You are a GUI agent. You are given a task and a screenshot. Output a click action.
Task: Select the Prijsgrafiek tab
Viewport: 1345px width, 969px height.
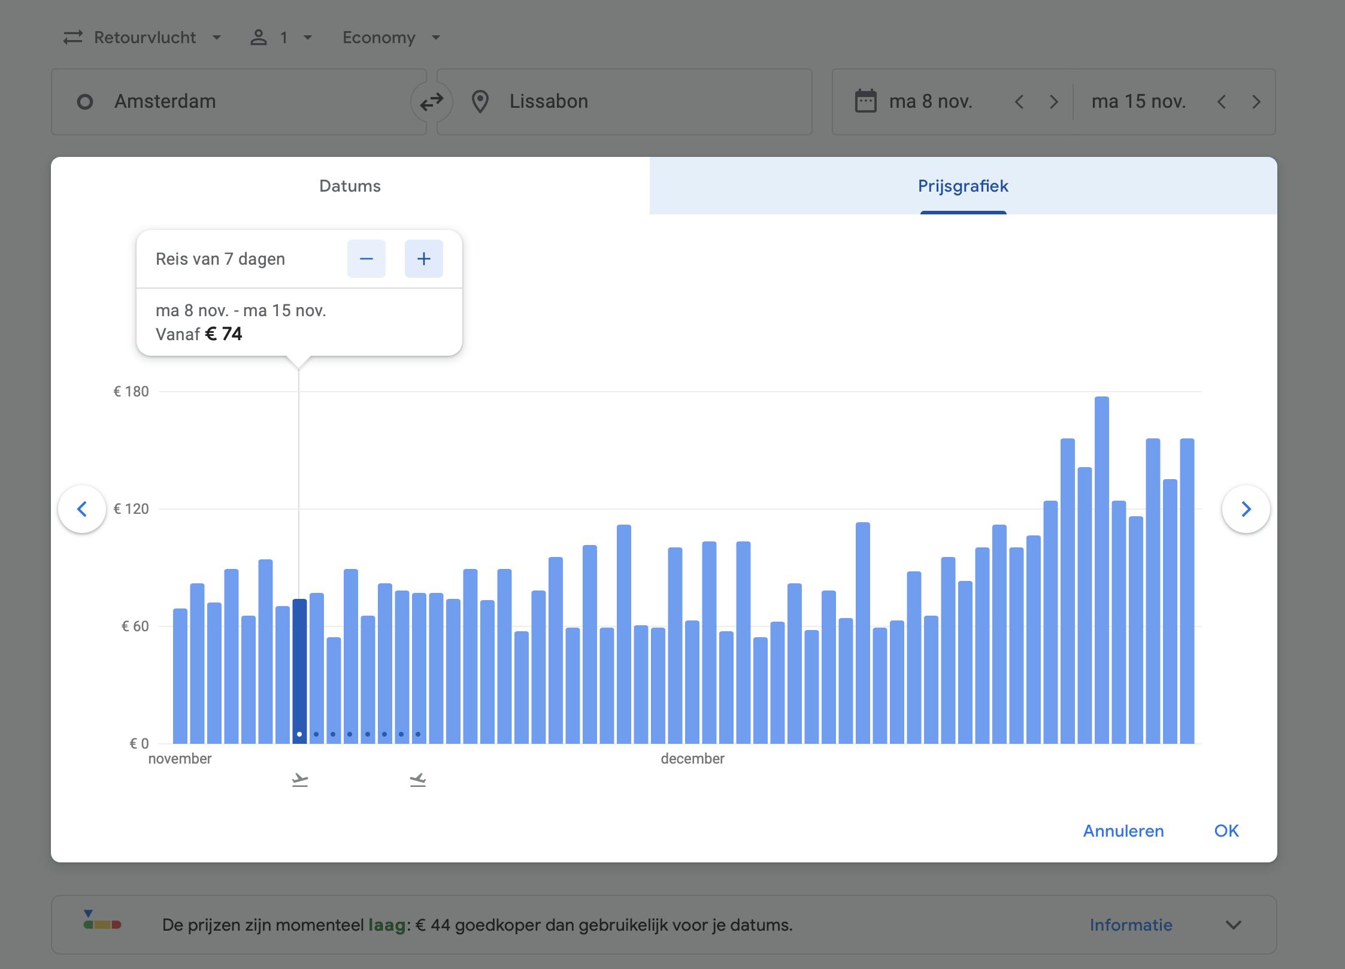963,186
